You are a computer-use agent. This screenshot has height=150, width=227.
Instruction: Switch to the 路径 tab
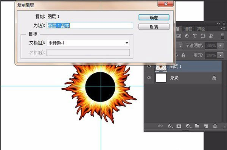point(201,29)
